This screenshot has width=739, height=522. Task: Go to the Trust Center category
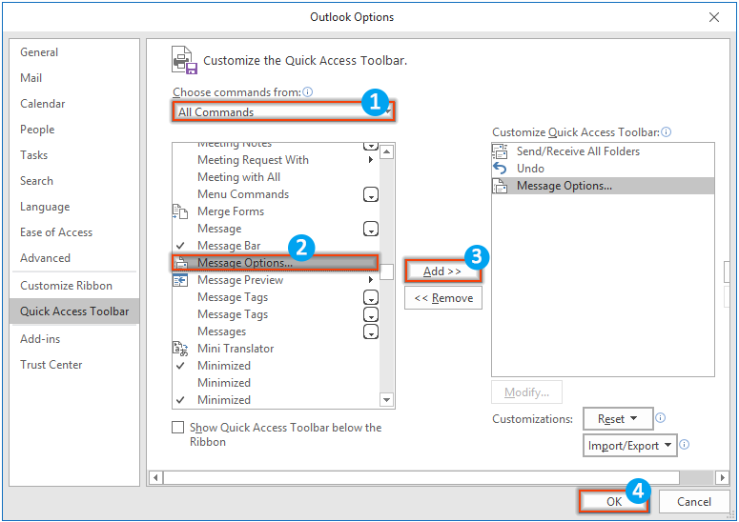pos(51,365)
